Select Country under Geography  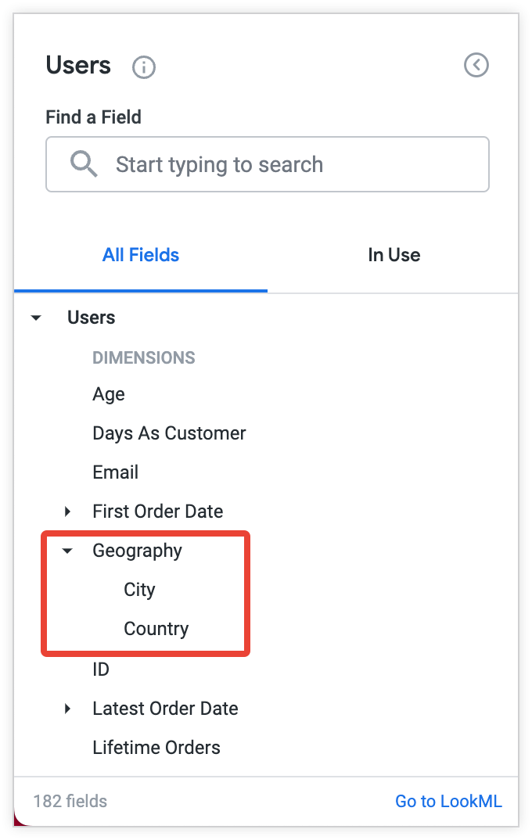[155, 629]
